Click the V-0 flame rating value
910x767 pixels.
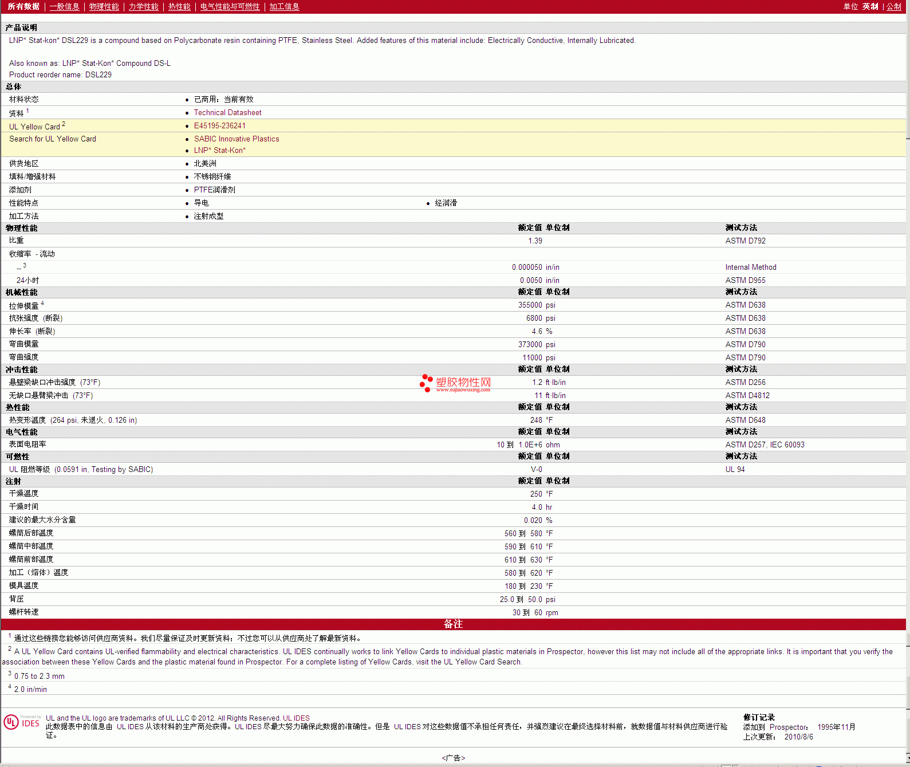point(536,470)
